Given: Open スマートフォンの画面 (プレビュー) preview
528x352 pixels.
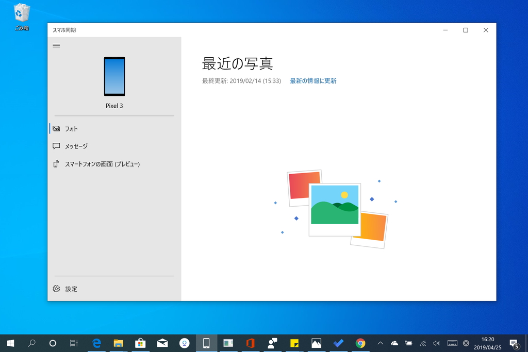Looking at the screenshot, I should click(56, 163).
